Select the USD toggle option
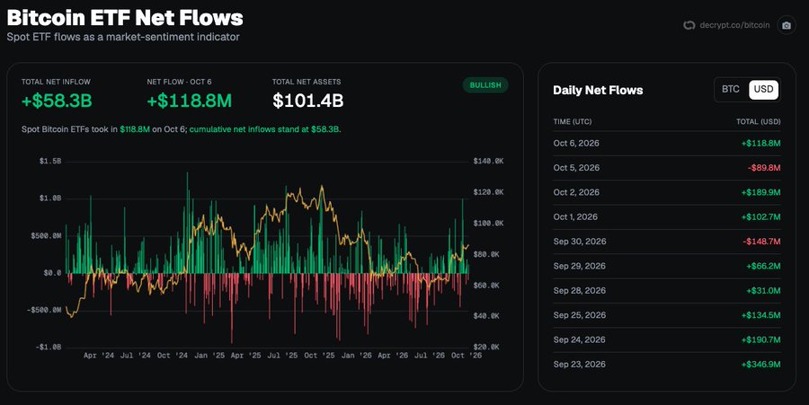The height and width of the screenshot is (405, 809). 763,89
